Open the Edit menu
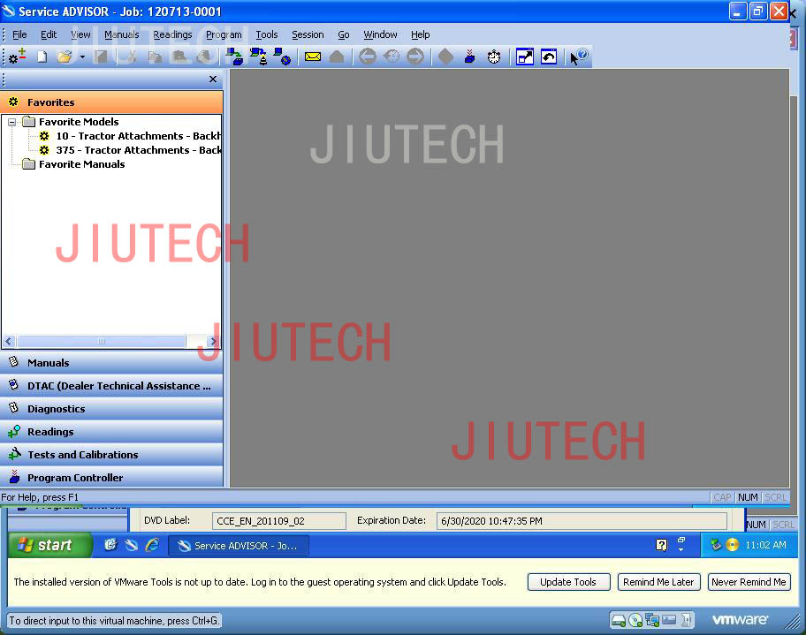Screen dimensions: 806x635 click(x=49, y=34)
